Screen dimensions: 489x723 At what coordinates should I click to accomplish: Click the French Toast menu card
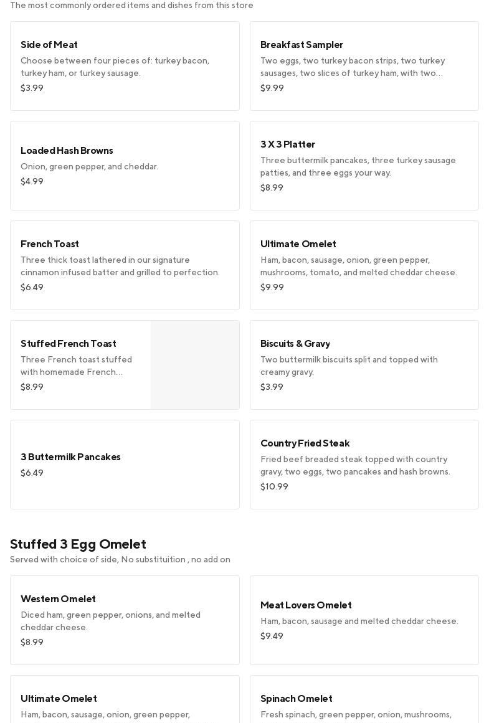click(125, 265)
